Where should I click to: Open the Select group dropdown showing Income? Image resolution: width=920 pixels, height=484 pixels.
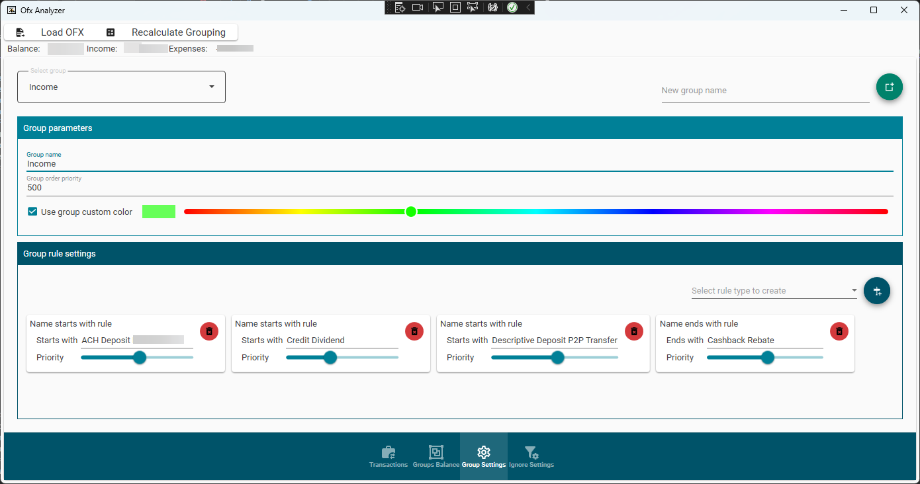(121, 87)
